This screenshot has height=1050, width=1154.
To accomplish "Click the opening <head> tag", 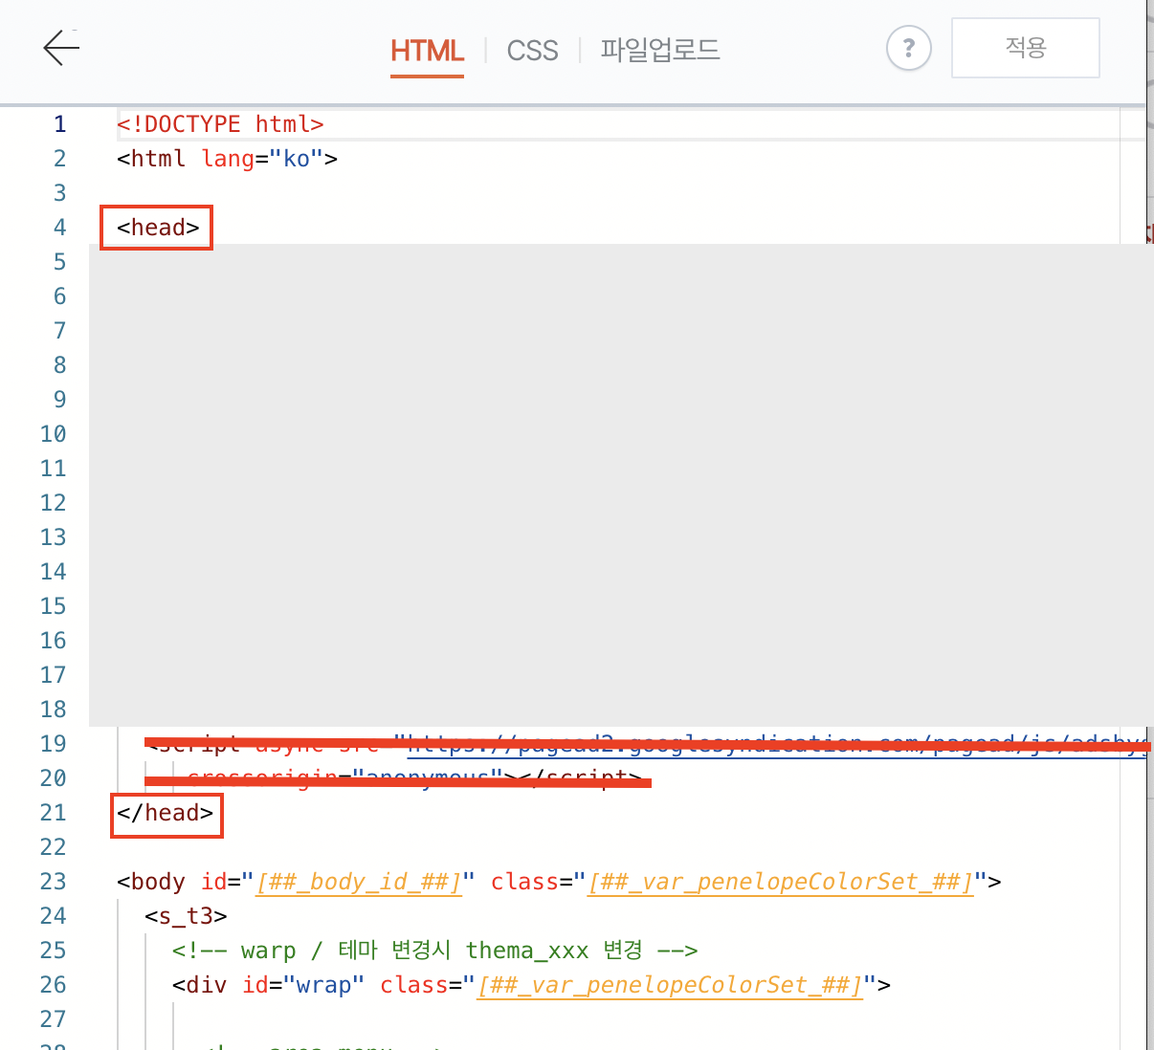I will point(158,228).
